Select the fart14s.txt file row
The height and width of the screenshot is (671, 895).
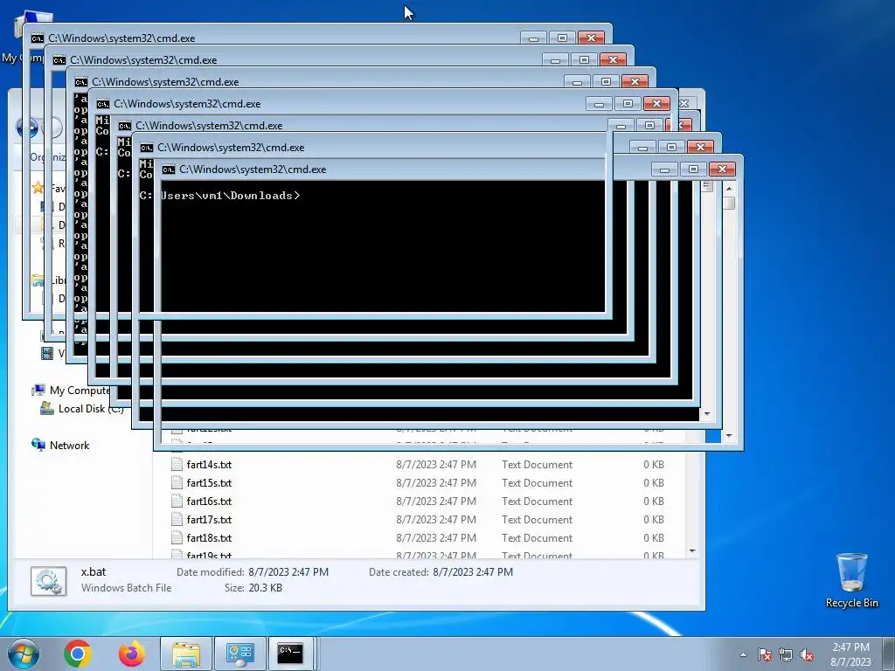(x=420, y=465)
